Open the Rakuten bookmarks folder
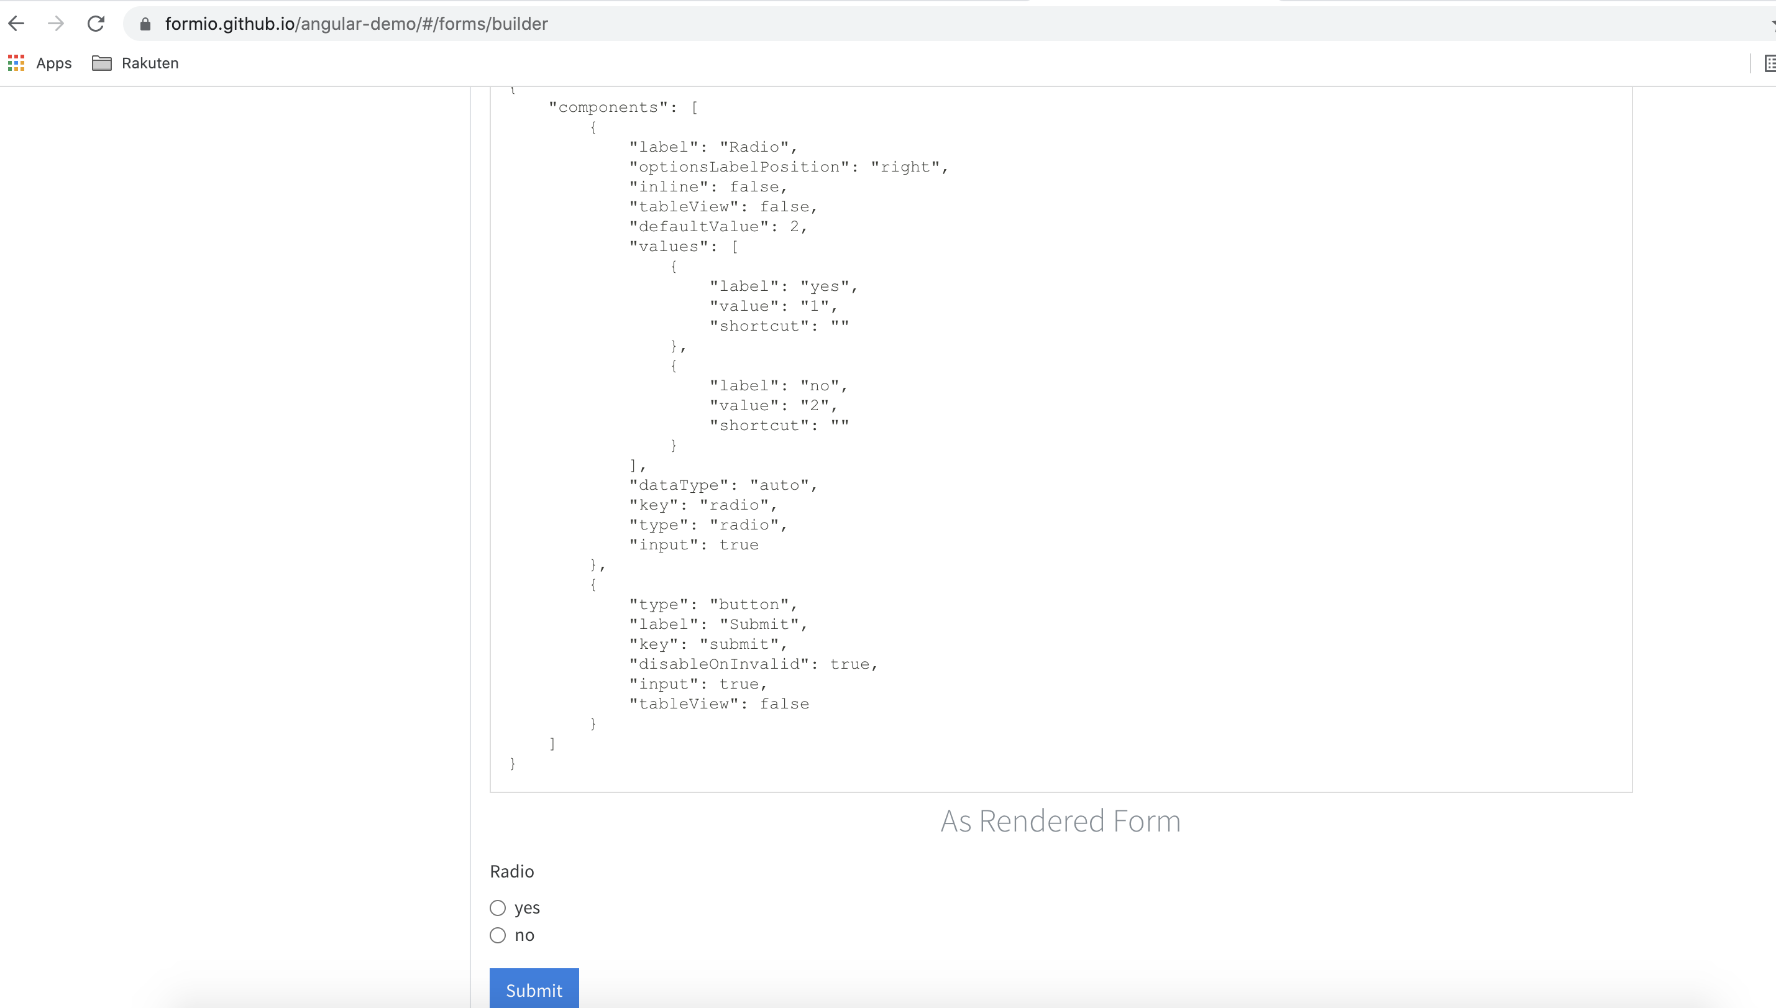The image size is (1776, 1008). point(135,63)
